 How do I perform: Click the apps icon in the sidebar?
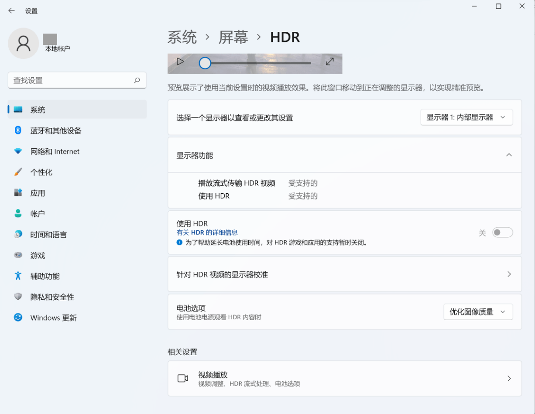tap(18, 192)
